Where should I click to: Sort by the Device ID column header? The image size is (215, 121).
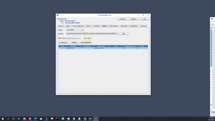73,46
